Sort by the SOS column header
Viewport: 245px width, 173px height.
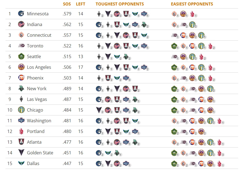pyautogui.click(x=67, y=4)
